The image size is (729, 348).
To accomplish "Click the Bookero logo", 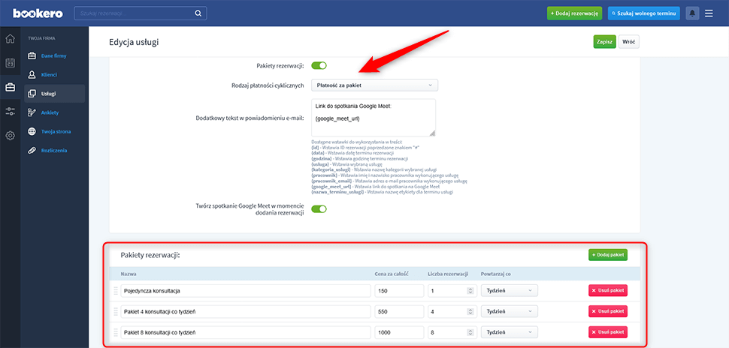I will 38,13.
